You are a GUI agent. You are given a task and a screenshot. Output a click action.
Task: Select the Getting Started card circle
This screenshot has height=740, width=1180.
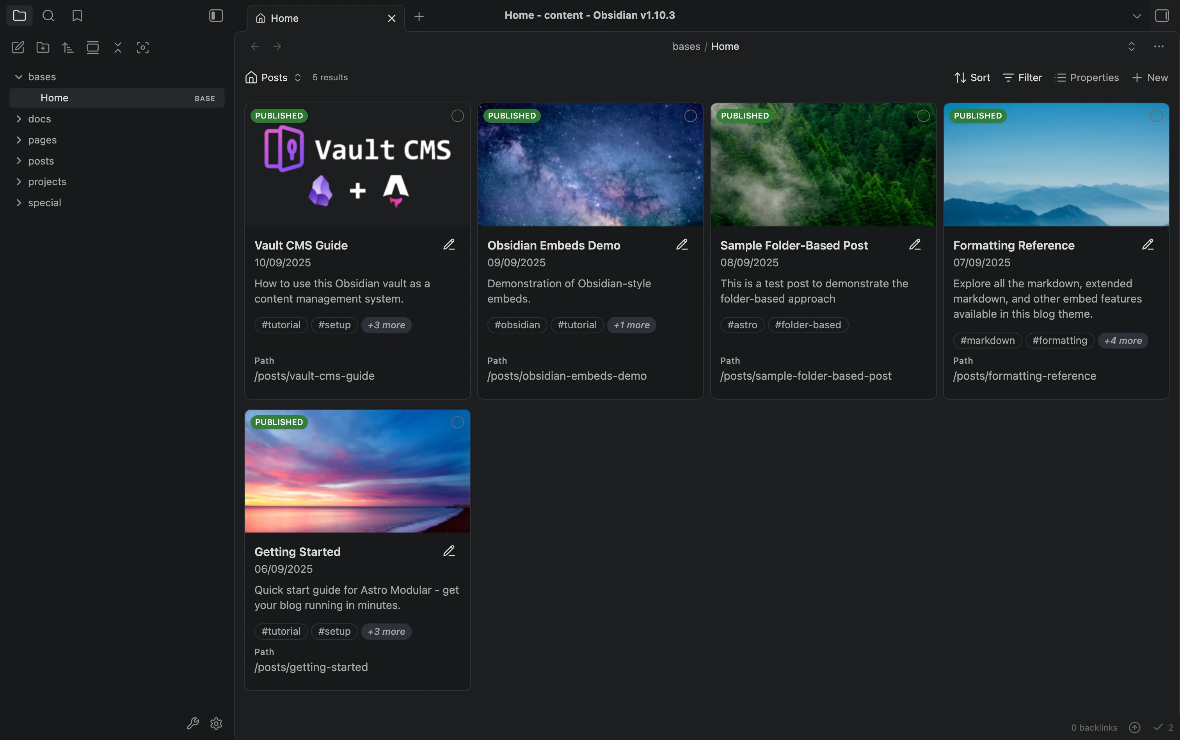tap(457, 422)
